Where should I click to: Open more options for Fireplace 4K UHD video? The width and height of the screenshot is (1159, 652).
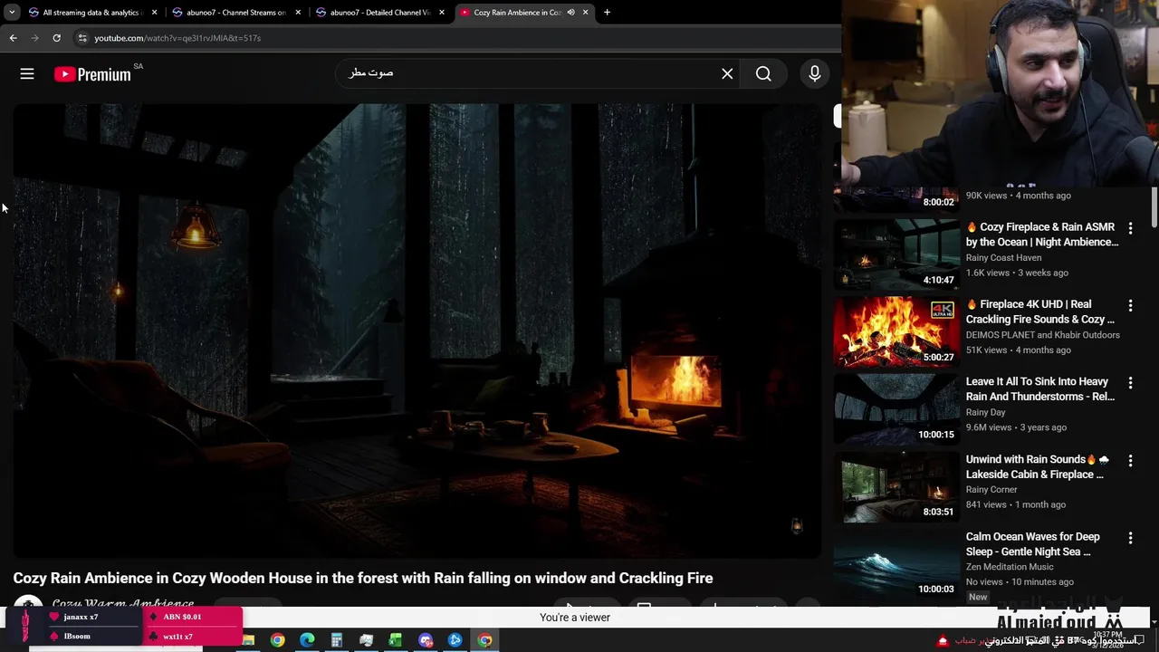pyautogui.click(x=1130, y=305)
